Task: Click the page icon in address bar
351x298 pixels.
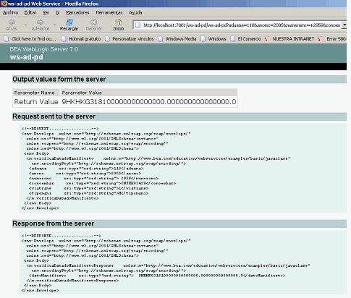Action: pos(138,25)
